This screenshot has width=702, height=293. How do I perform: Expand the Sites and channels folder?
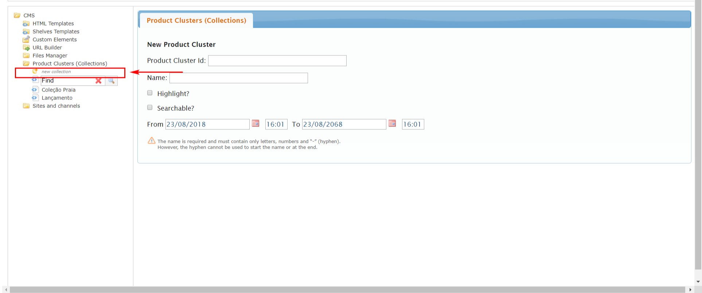click(x=26, y=106)
